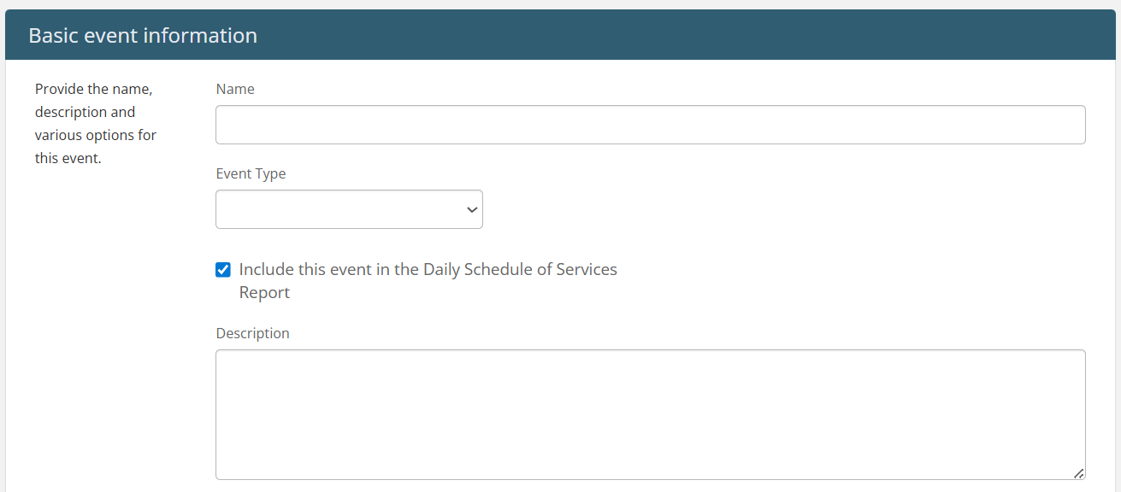Viewport: 1121px width, 492px height.
Task: Open the Event Type dropdown
Action: coord(349,209)
